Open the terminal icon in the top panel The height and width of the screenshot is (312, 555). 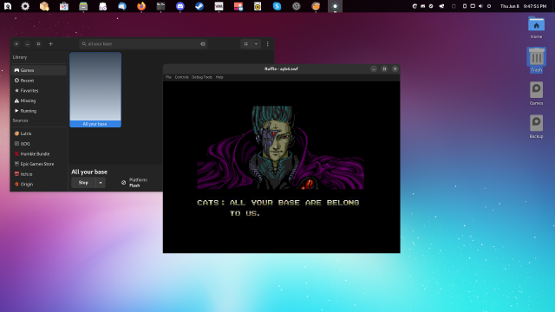tap(160, 6)
